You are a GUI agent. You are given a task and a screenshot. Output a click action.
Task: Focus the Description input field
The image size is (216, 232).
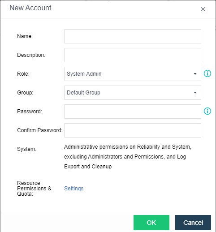pos(133,55)
